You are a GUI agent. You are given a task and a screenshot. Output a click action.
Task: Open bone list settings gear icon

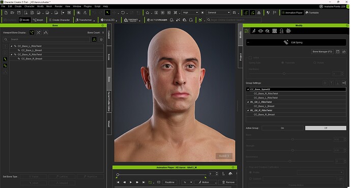click(101, 40)
